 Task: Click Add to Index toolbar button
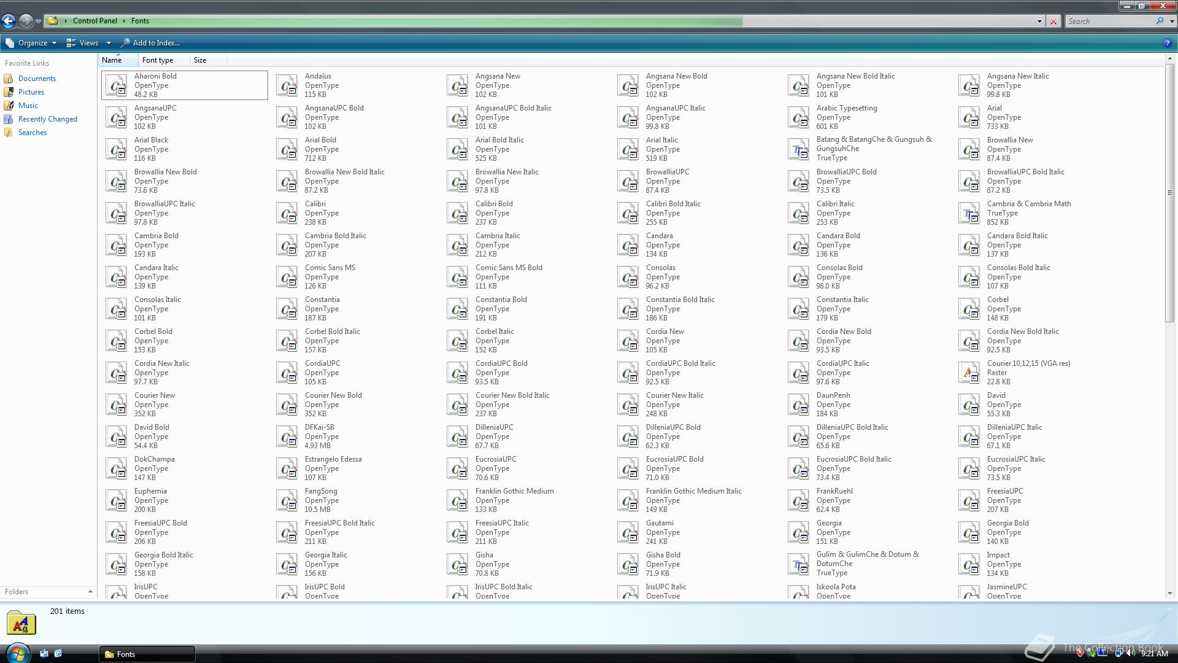tap(150, 43)
